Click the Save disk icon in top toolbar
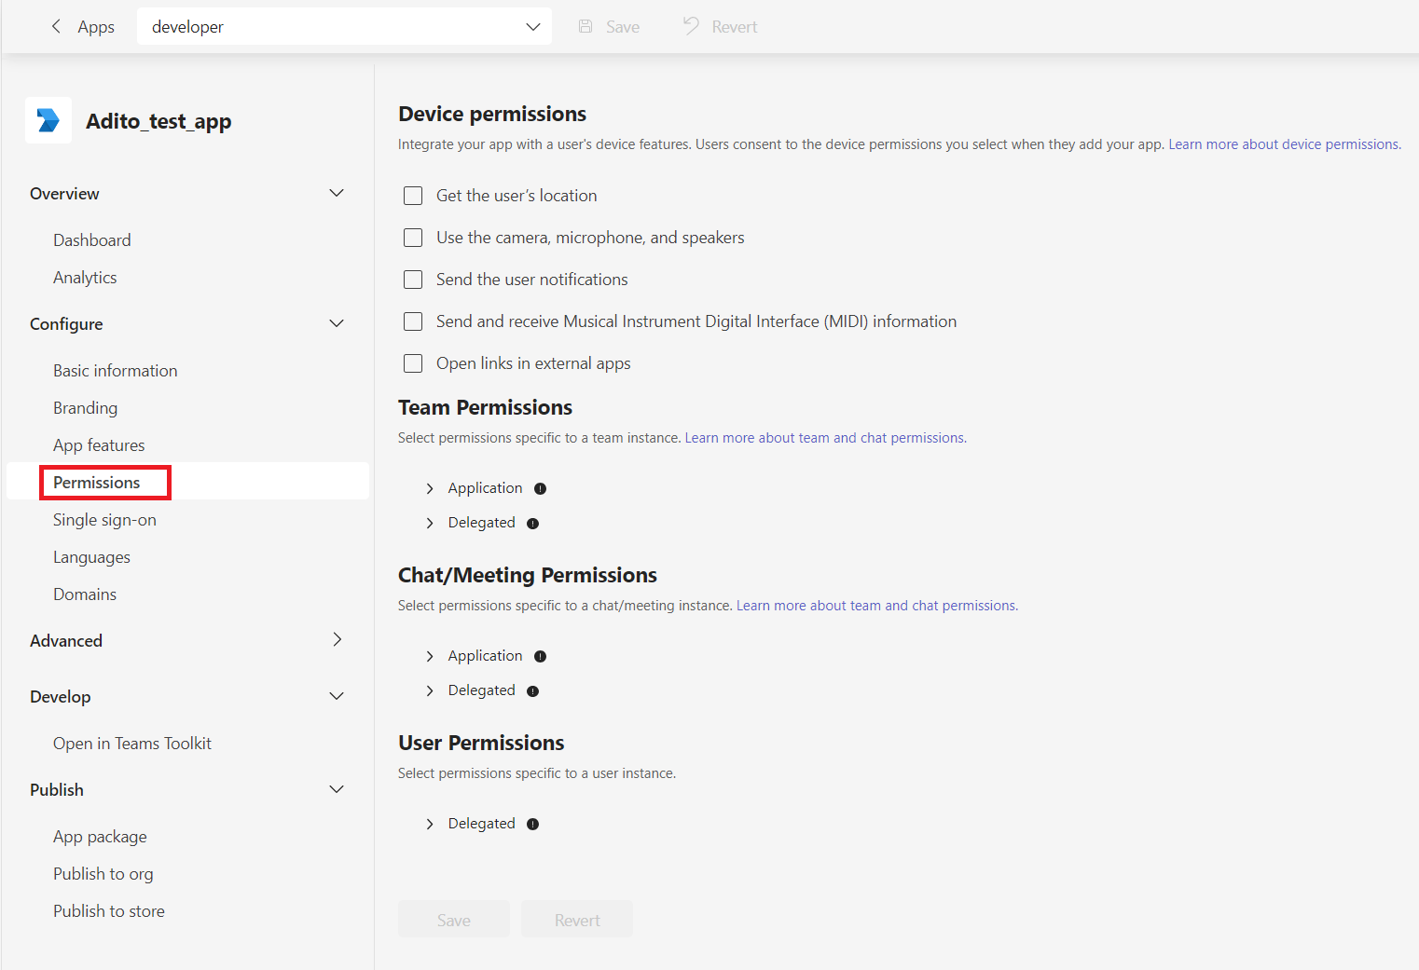Viewport: 1419px width, 970px height. coord(586,26)
